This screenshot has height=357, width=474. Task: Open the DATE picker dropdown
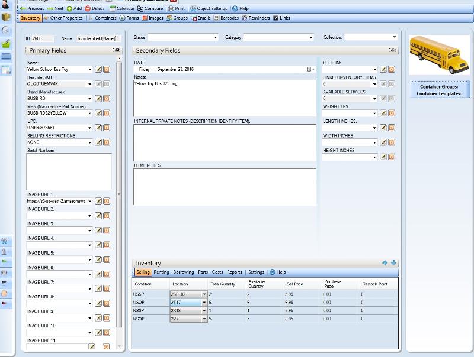point(309,70)
